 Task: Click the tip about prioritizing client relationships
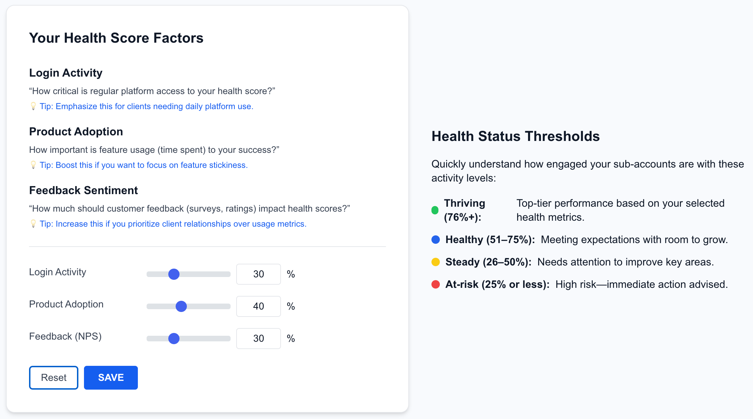(173, 224)
